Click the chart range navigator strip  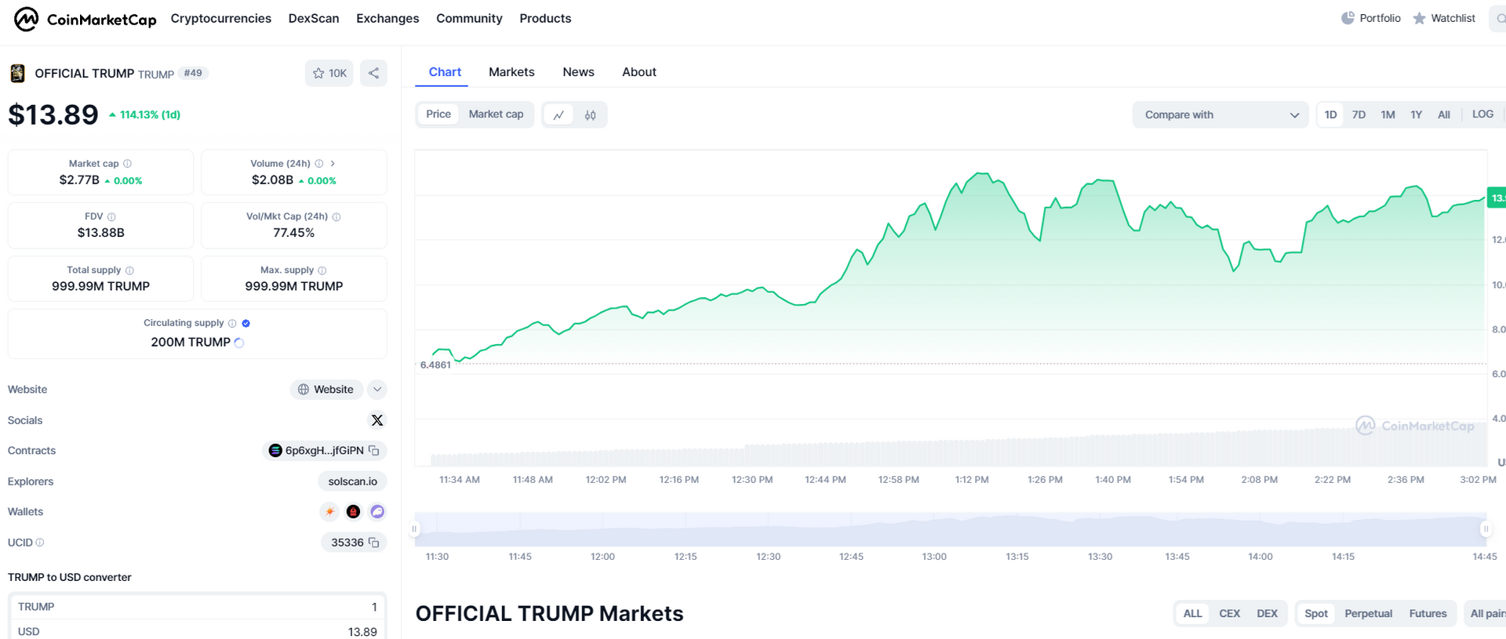click(x=950, y=529)
